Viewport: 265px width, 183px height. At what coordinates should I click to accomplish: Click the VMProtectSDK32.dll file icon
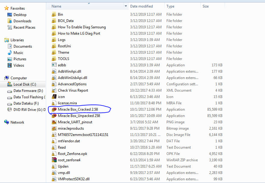tap(54, 179)
